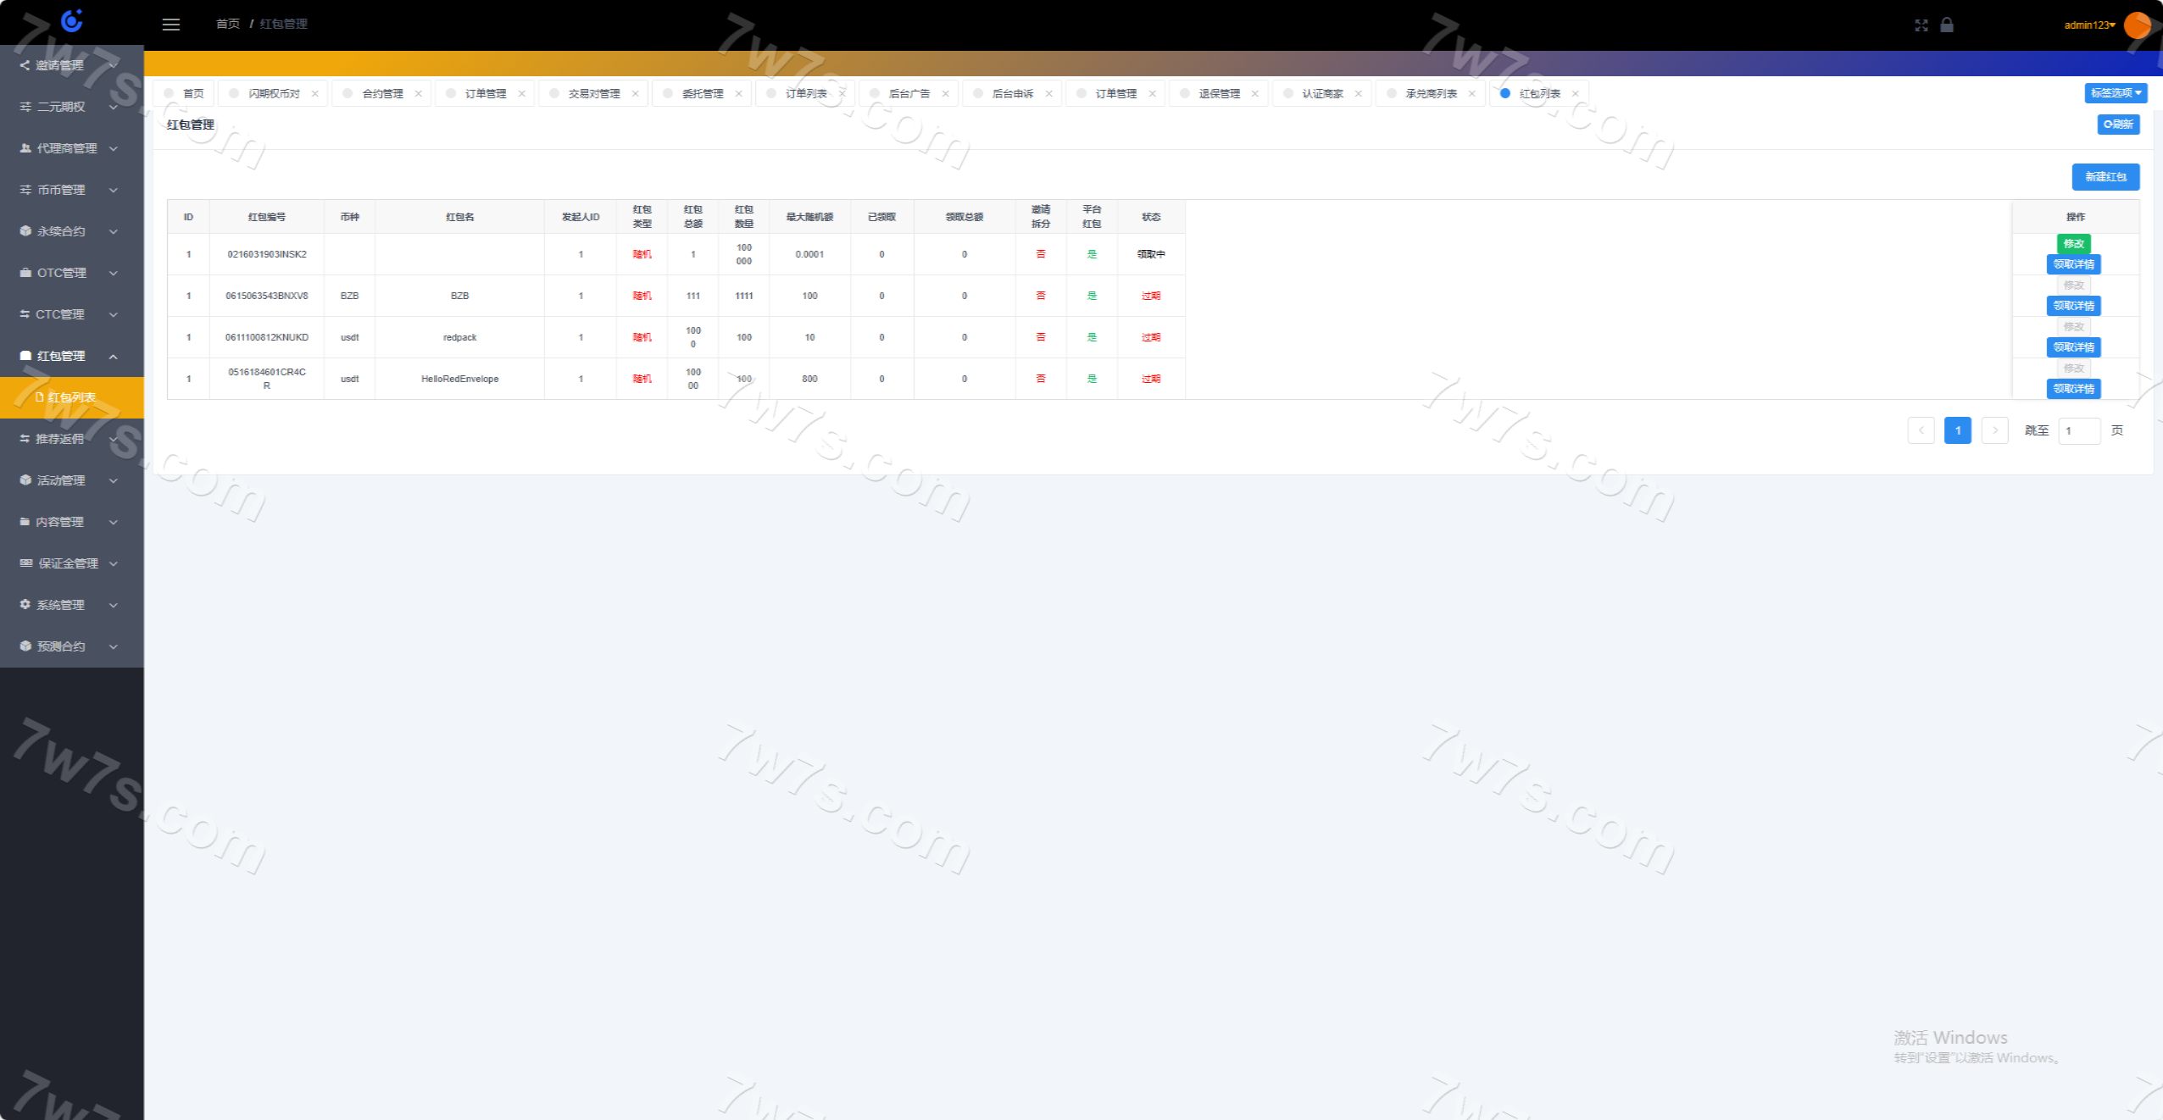
Task: Click the lock screen icon
Action: click(x=1947, y=25)
